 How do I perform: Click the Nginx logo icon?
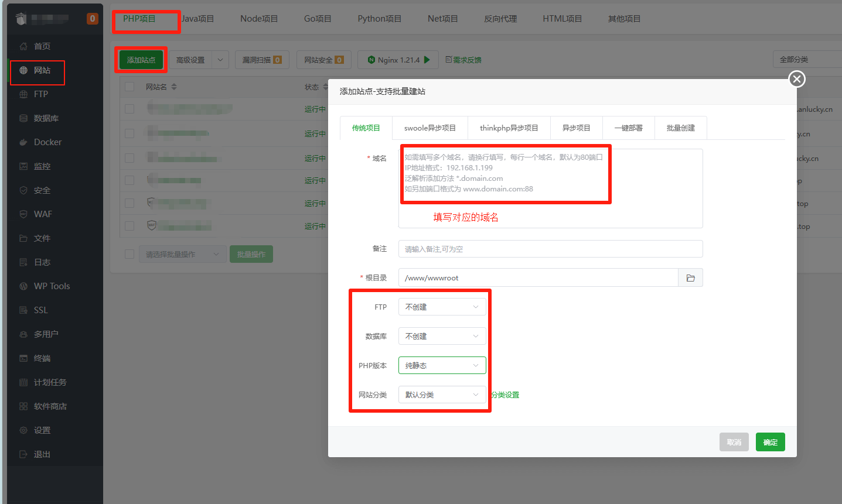(x=371, y=60)
